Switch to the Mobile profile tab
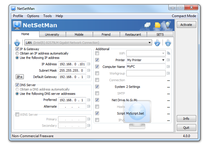 tap(79, 35)
